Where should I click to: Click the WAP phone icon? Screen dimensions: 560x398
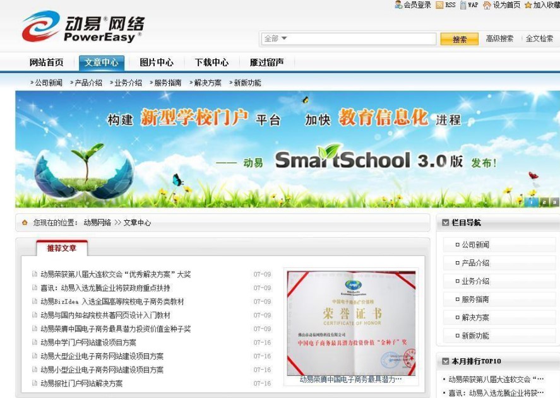pos(463,5)
